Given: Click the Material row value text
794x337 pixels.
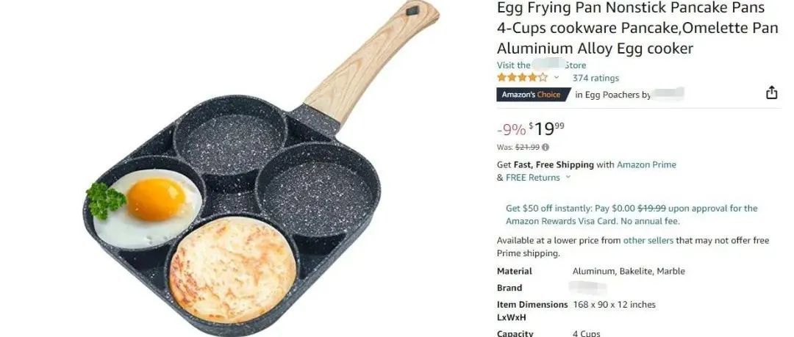Looking at the screenshot, I should coord(629,271).
